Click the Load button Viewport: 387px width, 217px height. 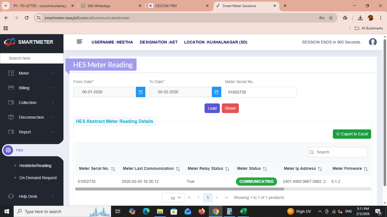click(x=212, y=108)
